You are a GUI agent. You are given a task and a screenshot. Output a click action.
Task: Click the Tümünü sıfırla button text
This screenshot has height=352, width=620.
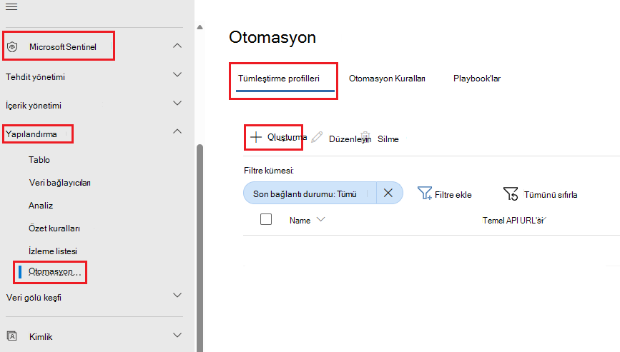(x=551, y=194)
